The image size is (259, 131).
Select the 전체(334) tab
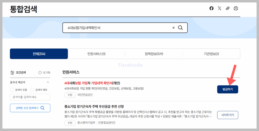click(x=39, y=54)
